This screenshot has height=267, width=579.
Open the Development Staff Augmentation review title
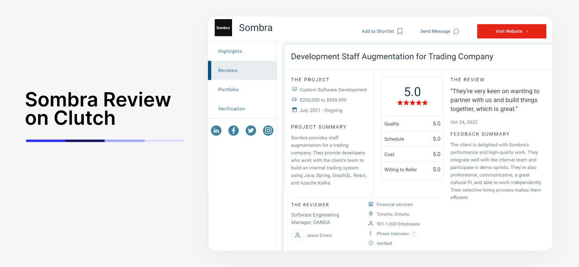392,57
